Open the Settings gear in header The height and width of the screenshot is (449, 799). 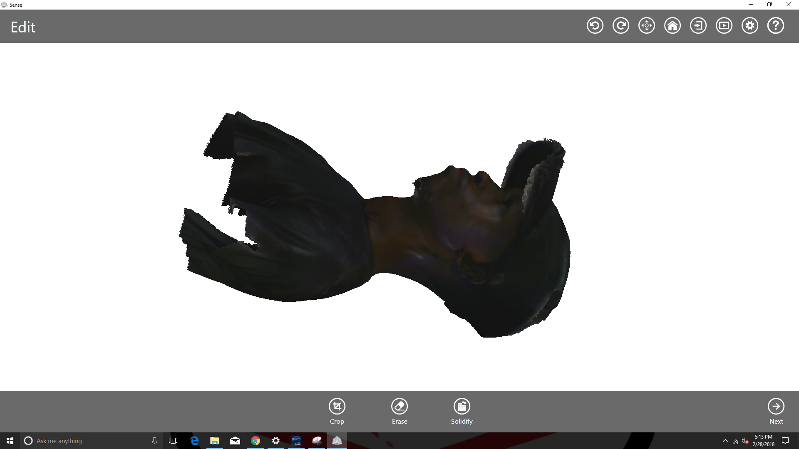[x=750, y=26]
